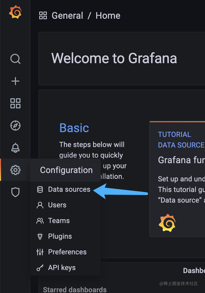Image resolution: width=205 pixels, height=293 pixels.
Task: Click the Configuration menu header
Action: (x=66, y=170)
